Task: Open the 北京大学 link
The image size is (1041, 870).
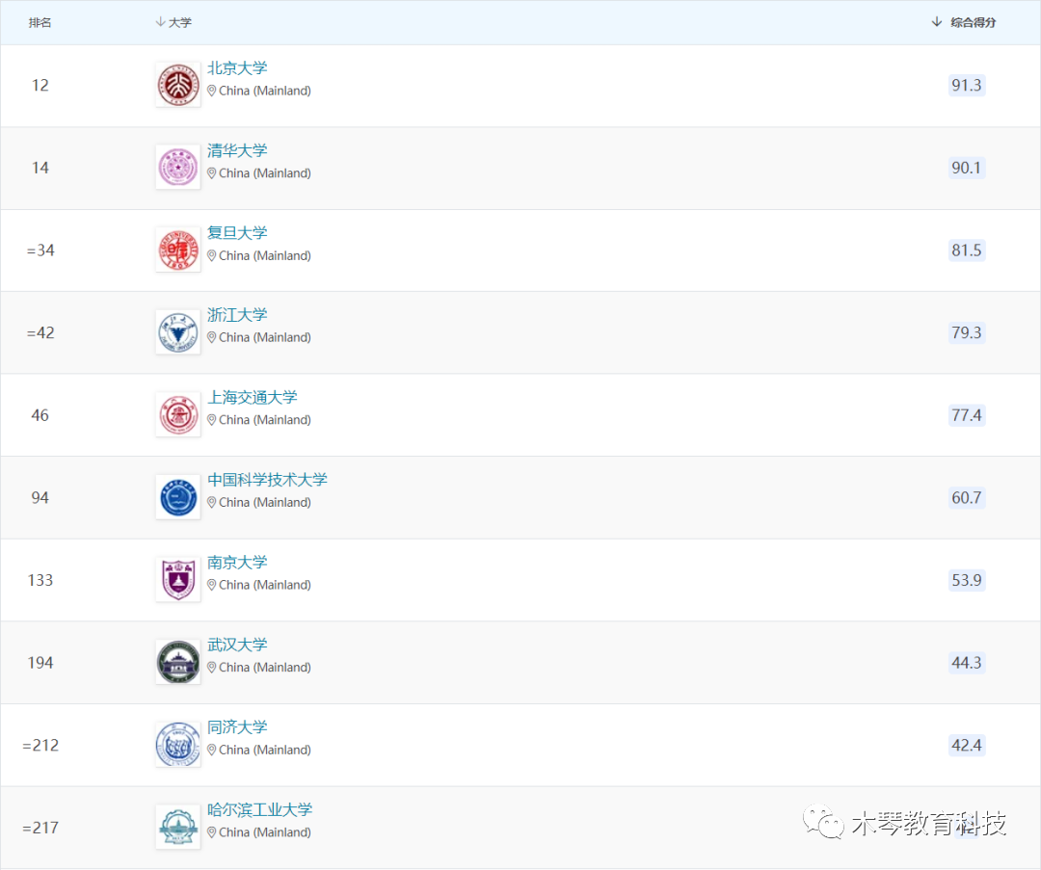Action: coord(237,68)
